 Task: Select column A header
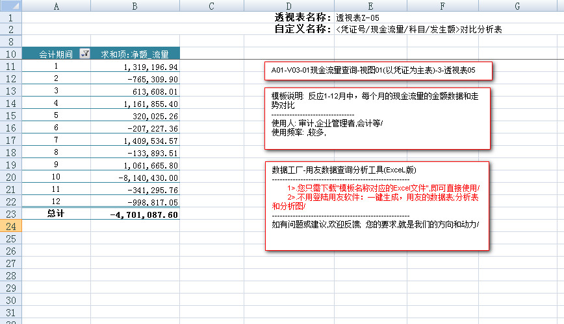pyautogui.click(x=56, y=6)
